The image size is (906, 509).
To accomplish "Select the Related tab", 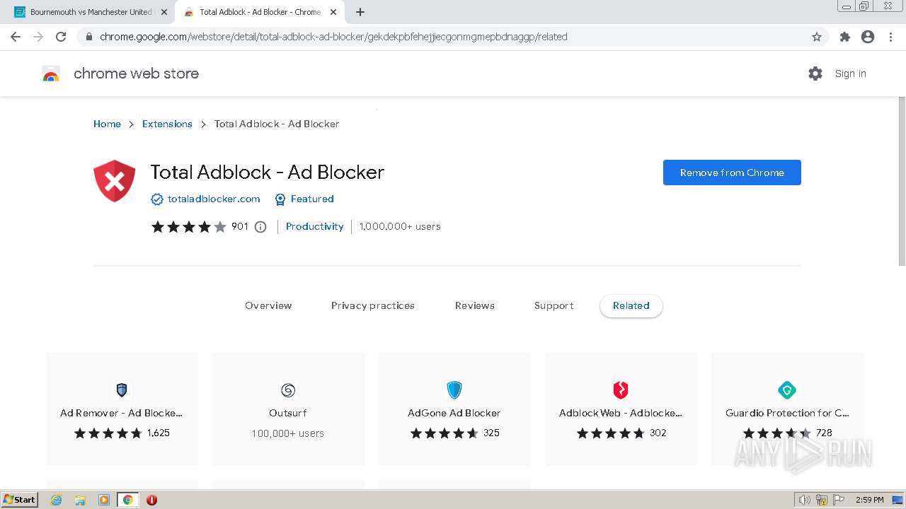I will [631, 306].
